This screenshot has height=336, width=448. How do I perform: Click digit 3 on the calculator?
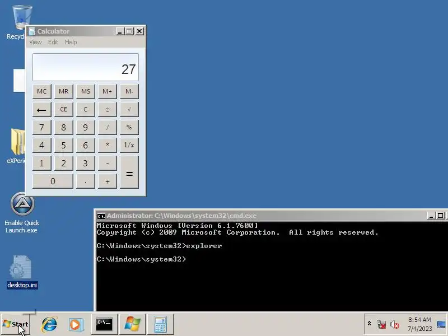tap(86, 164)
